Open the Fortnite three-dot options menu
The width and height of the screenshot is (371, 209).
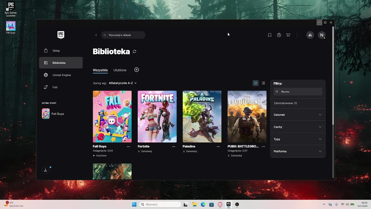tap(173, 147)
